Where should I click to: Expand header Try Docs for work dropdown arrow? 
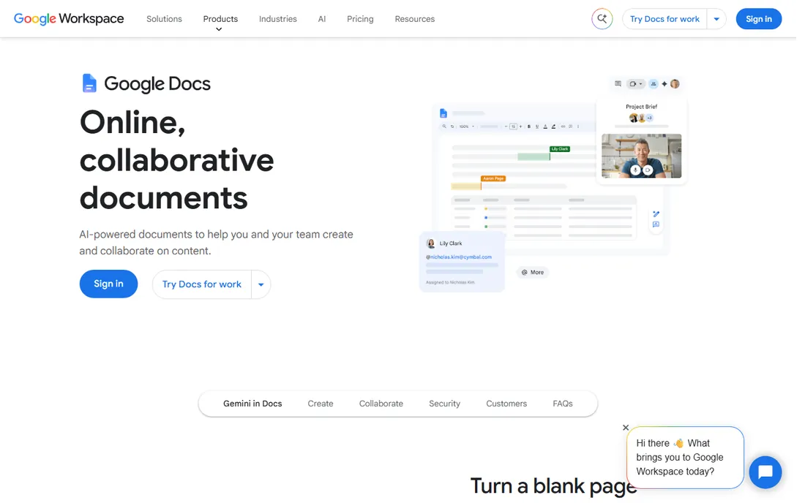tap(716, 19)
